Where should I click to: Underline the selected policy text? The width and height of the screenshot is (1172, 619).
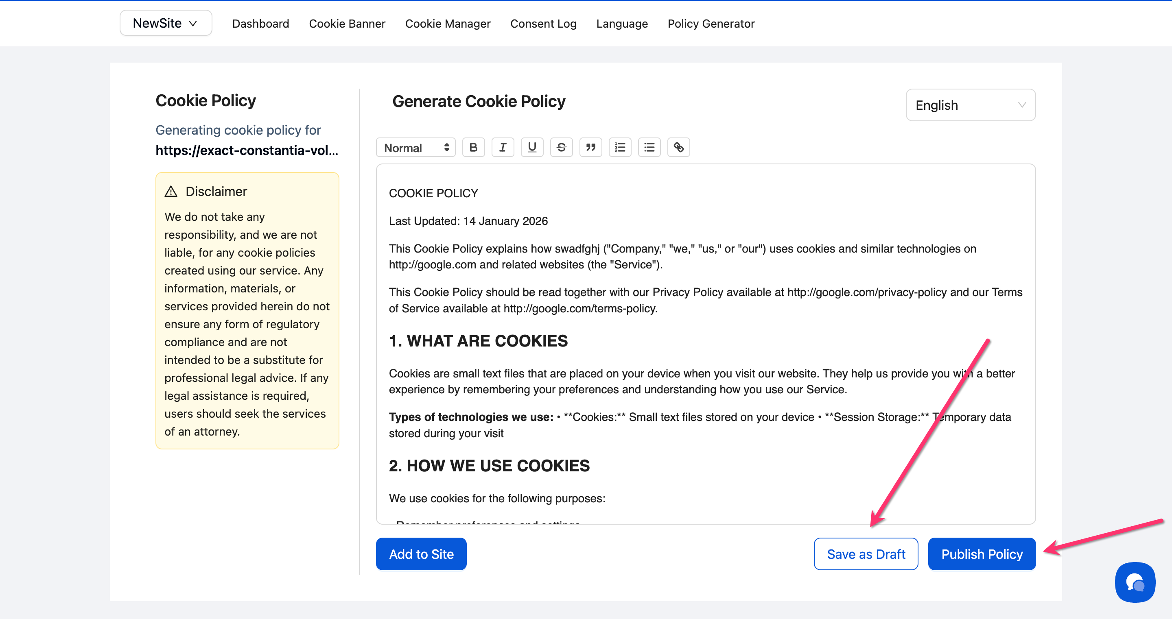[532, 147]
